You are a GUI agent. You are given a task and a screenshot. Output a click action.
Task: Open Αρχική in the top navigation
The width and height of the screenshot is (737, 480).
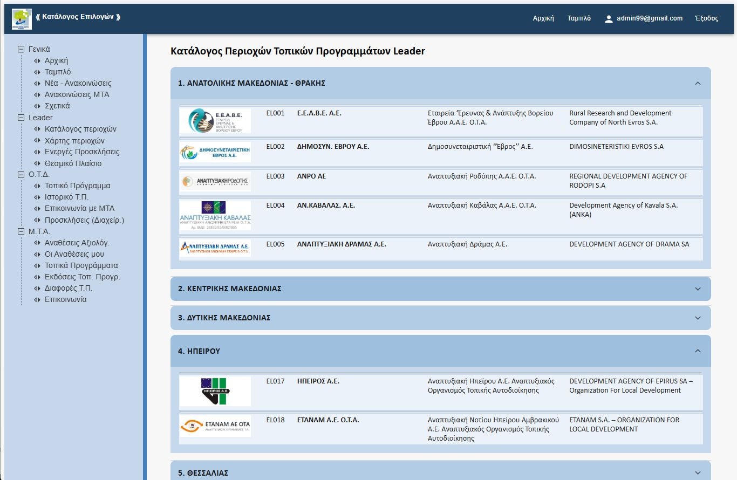click(543, 18)
